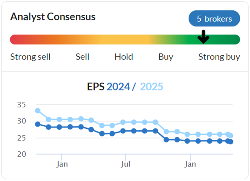Click first 2025 EPS data point

tap(38, 111)
